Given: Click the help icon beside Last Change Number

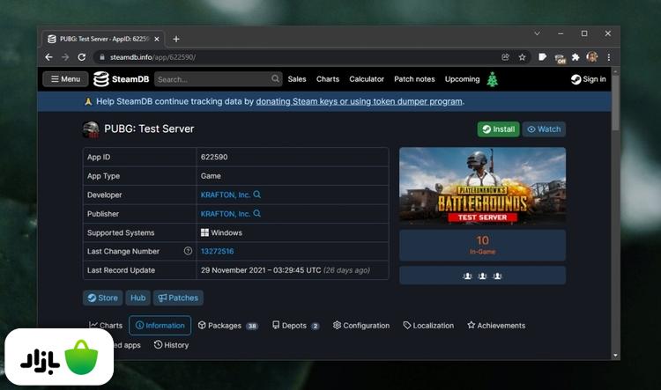Looking at the screenshot, I should [188, 252].
